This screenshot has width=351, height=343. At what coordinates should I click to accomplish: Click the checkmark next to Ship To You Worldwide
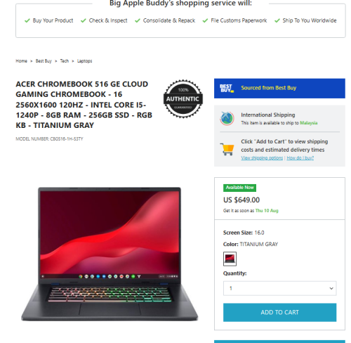pos(277,20)
